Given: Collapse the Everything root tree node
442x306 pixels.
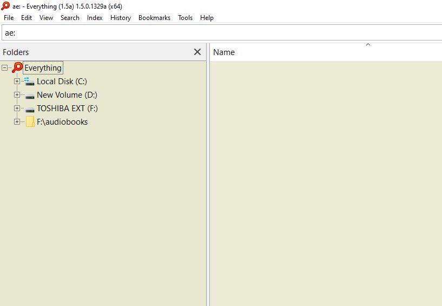Looking at the screenshot, I should tap(4, 67).
